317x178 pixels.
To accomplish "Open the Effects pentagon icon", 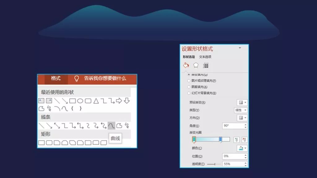I will click(196, 65).
